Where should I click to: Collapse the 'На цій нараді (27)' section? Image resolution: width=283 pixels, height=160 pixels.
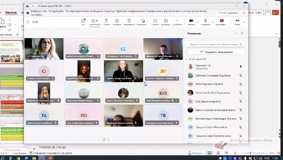pos(186,59)
